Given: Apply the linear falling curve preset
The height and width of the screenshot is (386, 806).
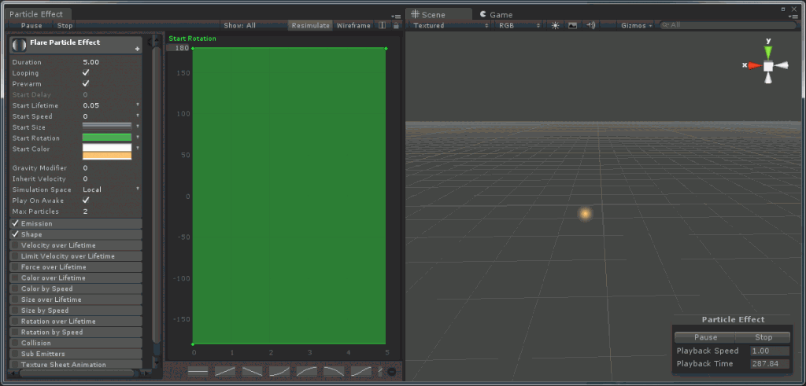Looking at the screenshot, I should [253, 371].
